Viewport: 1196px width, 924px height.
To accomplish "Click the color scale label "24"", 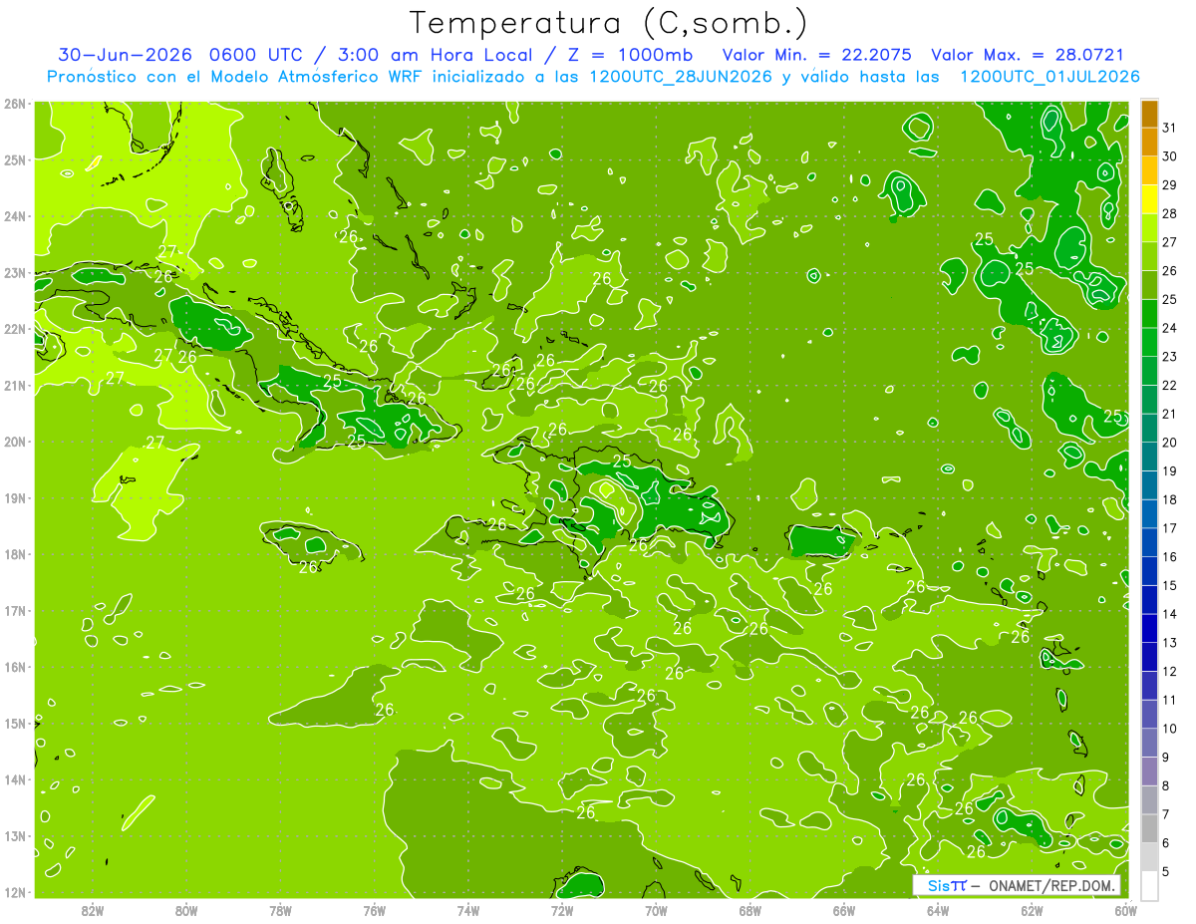I will 1169,328.
